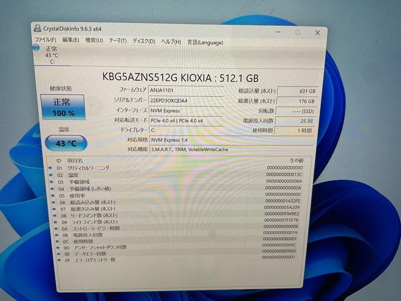The height and width of the screenshot is (301, 401).
Task: Open the 言語(Language) menu
Action: coord(205,43)
